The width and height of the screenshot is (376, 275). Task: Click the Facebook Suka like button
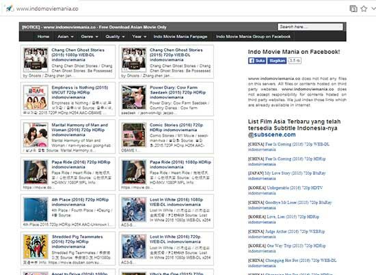[257, 61]
